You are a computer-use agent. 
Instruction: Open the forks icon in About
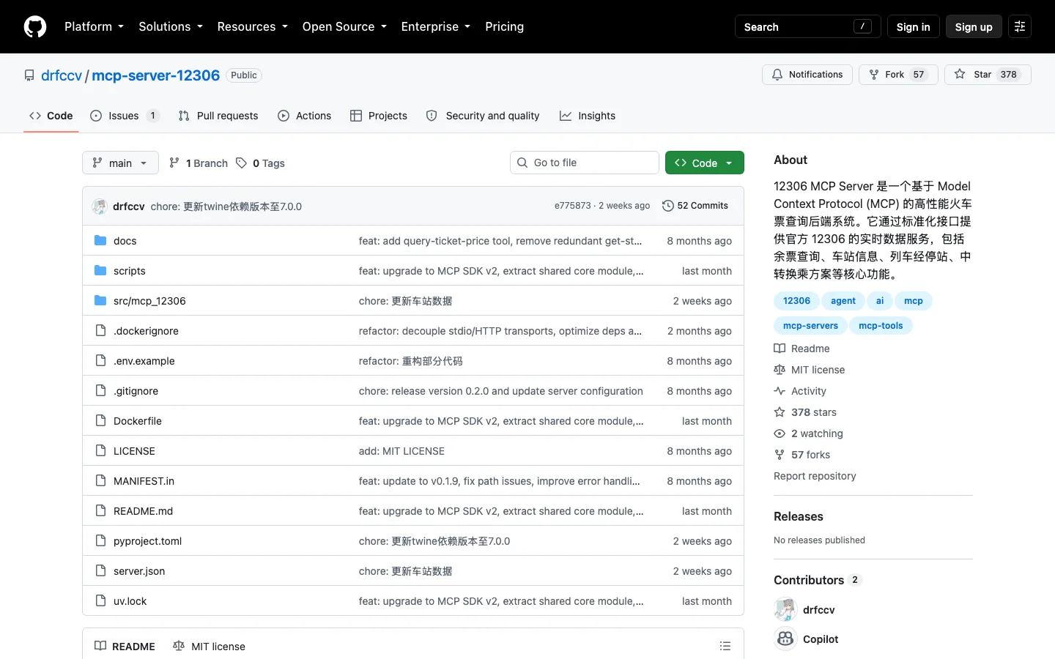780,455
